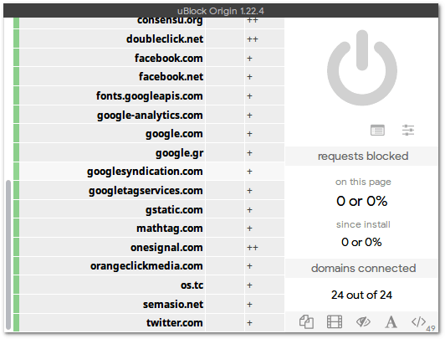
Task: Open the dashboard sliders icon
Action: [408, 130]
